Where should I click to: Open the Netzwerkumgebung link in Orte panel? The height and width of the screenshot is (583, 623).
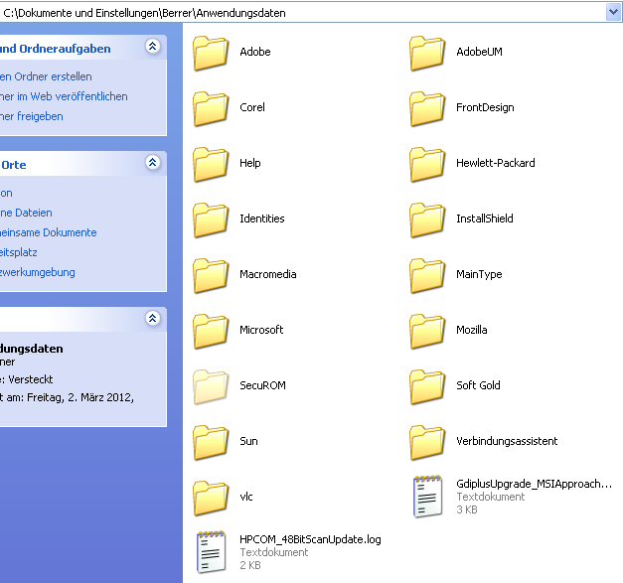pos(38,272)
